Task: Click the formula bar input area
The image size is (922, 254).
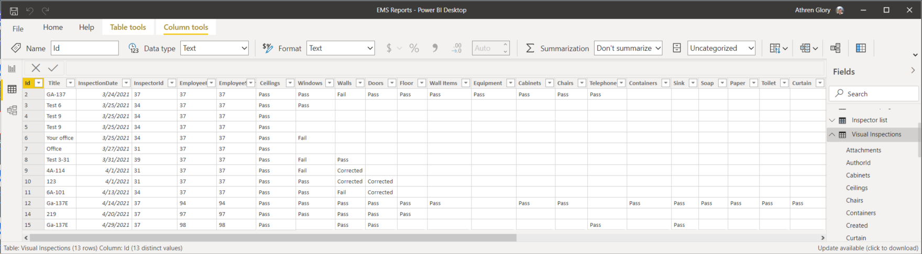Action: (x=444, y=67)
